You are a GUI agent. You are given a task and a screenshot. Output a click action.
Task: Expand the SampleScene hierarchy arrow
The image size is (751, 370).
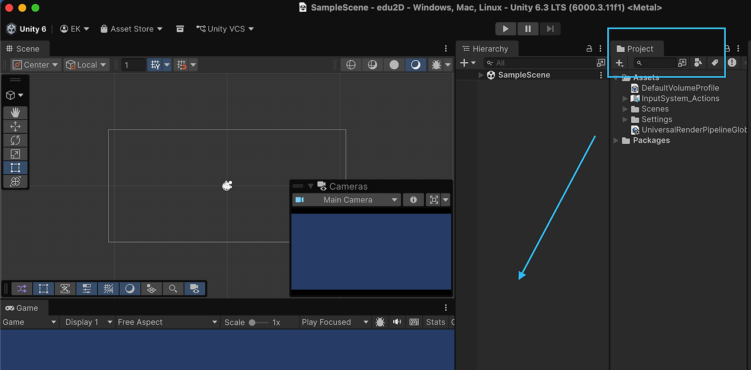481,75
